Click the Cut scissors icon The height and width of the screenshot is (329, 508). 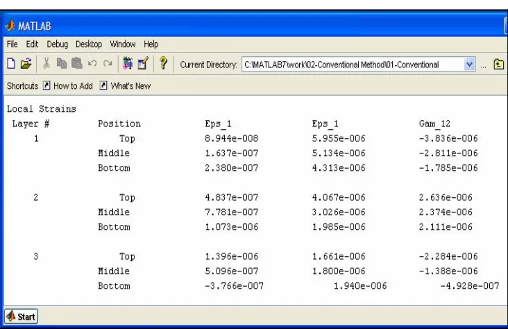[x=46, y=63]
